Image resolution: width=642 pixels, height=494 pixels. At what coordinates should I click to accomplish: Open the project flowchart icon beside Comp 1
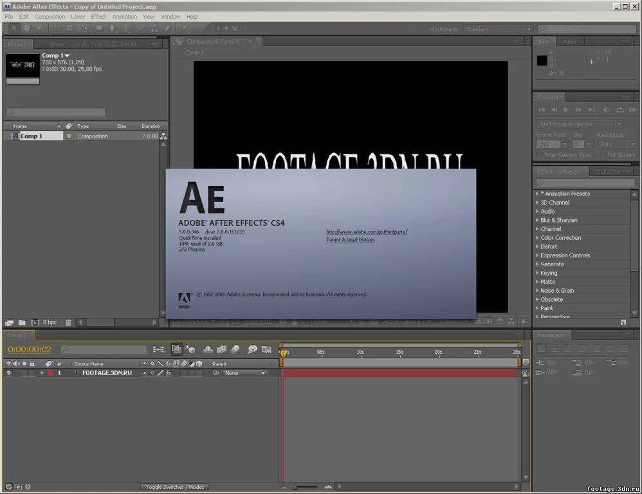pos(163,136)
